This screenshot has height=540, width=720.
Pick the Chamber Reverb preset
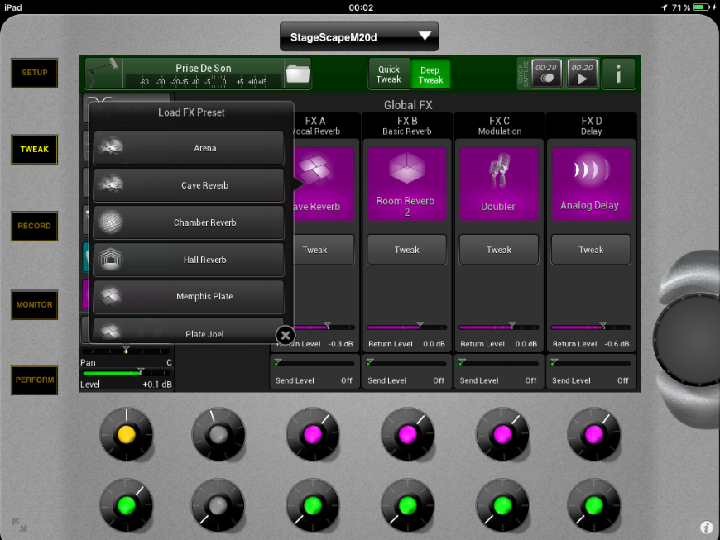tap(189, 222)
